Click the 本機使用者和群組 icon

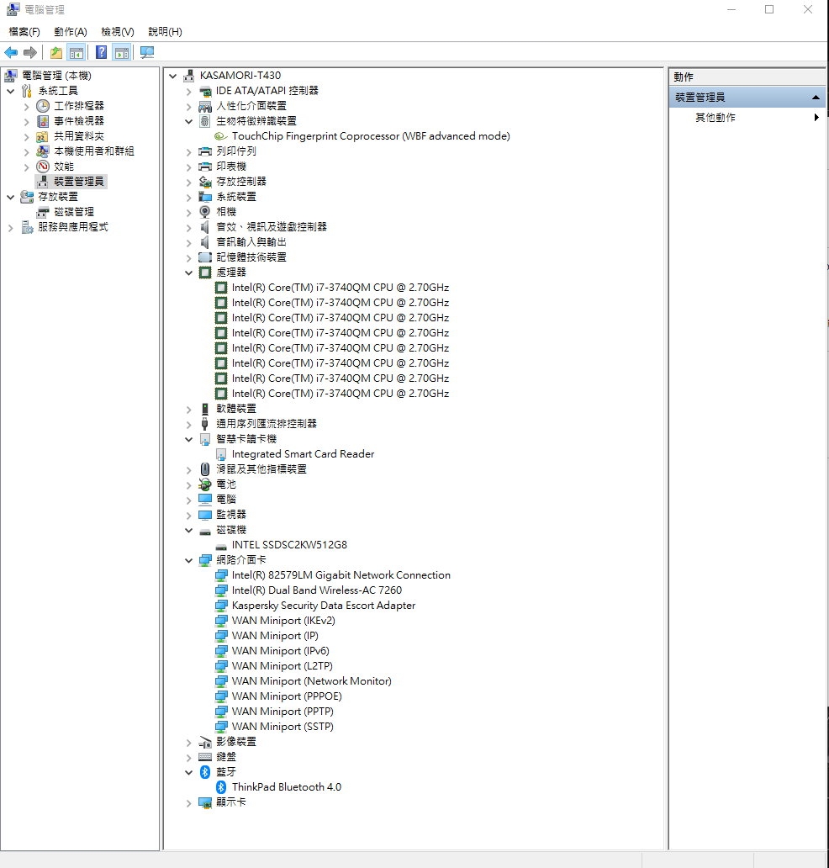(43, 151)
